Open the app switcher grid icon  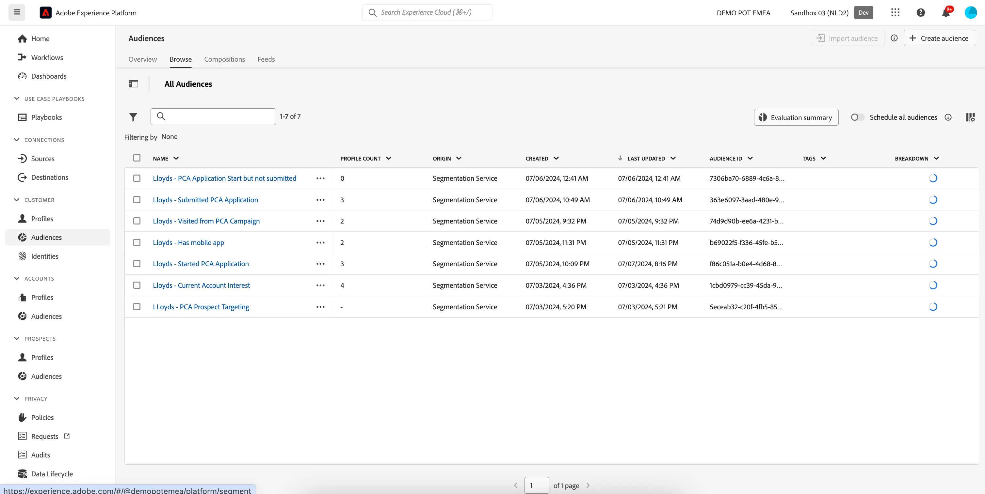pos(895,13)
